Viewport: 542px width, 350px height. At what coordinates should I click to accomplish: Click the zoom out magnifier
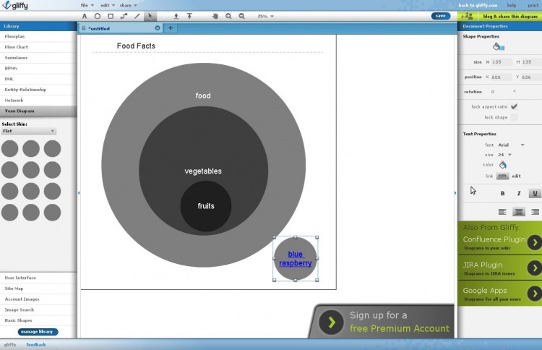(241, 16)
